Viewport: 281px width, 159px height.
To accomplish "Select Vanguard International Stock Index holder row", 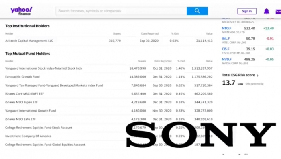I will tap(109, 68).
